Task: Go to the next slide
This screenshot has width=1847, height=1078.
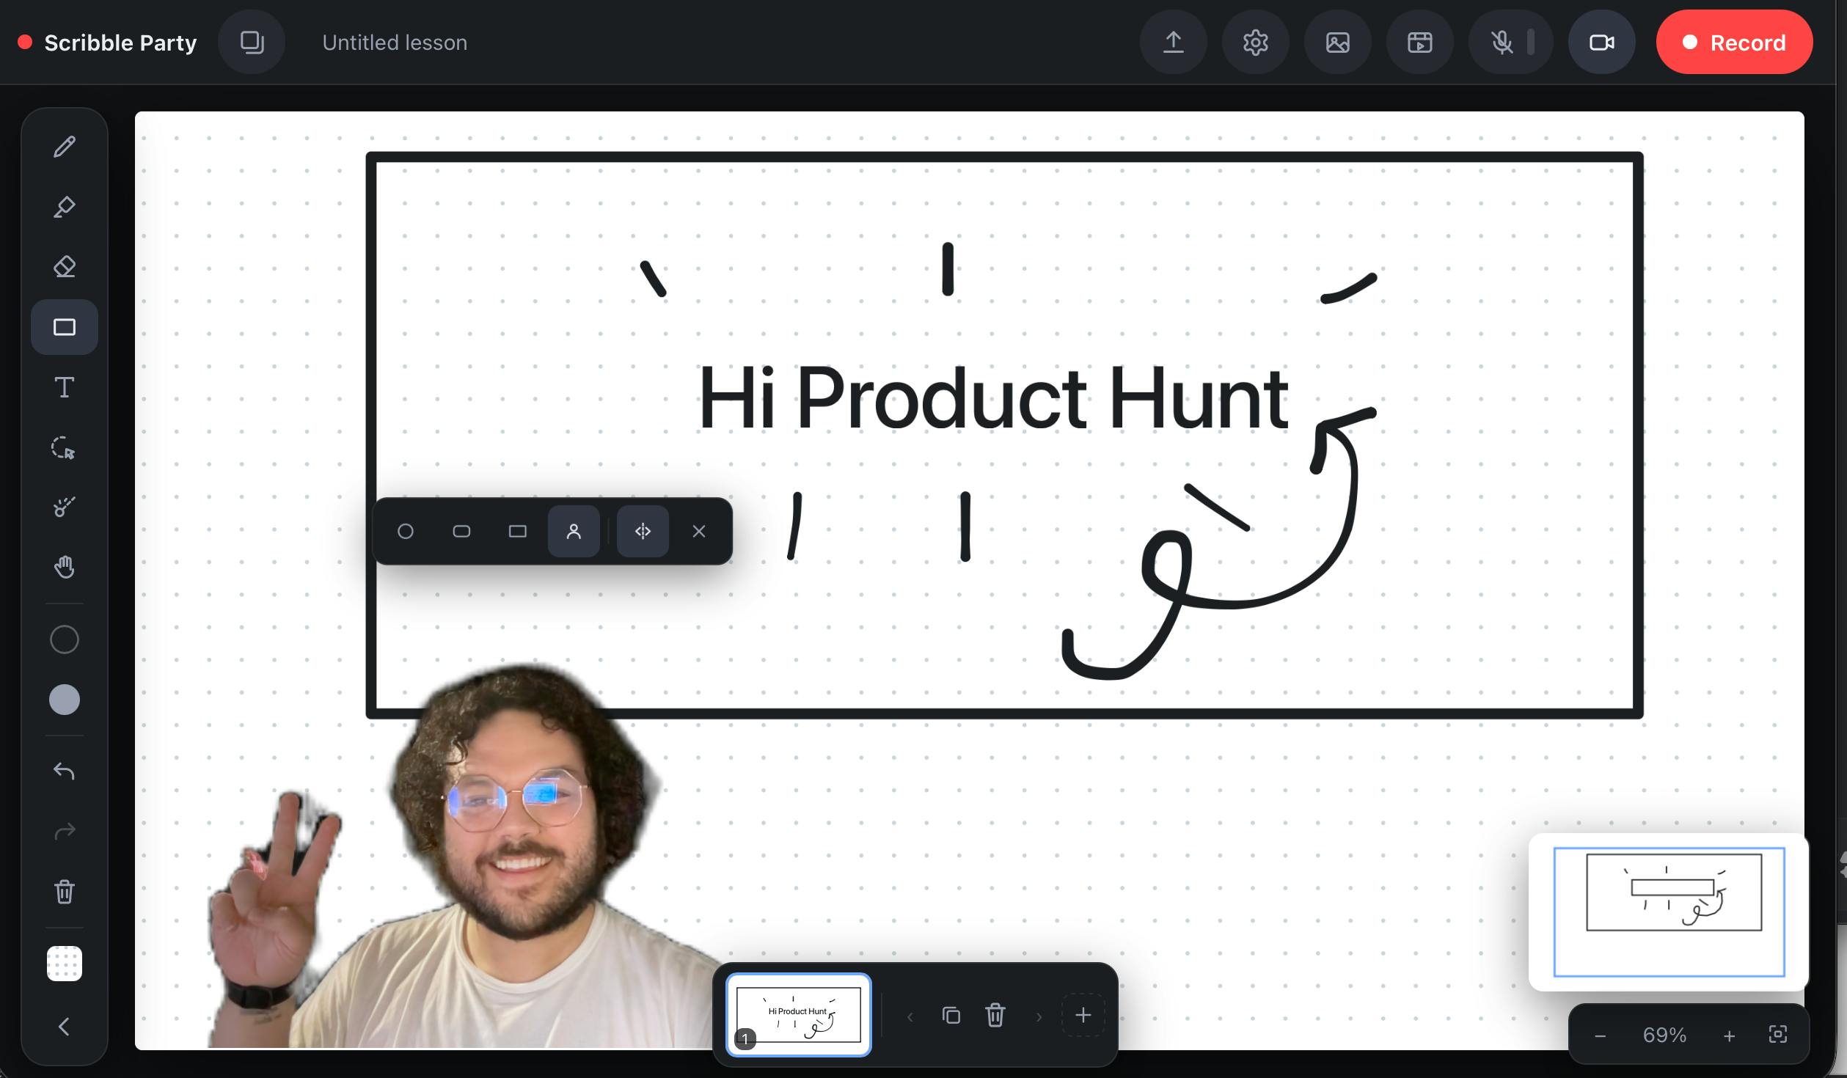Action: point(1039,1016)
